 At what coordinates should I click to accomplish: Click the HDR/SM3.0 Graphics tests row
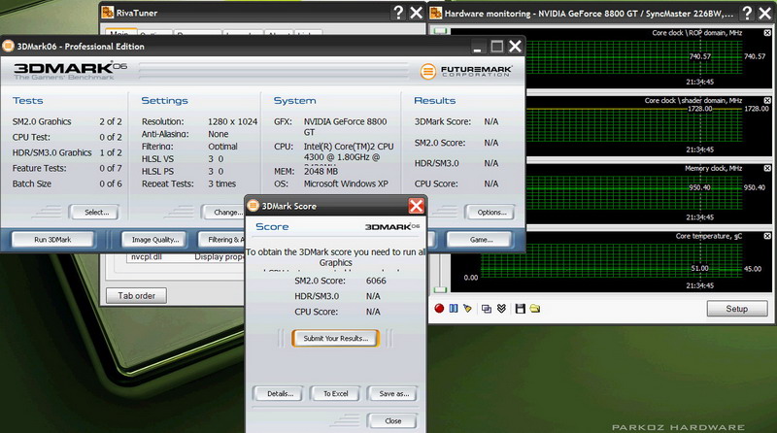click(67, 152)
